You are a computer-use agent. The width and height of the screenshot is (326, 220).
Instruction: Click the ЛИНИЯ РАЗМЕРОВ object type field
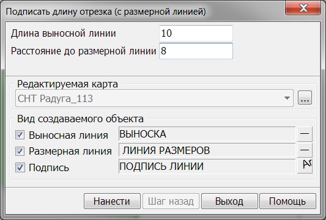(x=207, y=150)
